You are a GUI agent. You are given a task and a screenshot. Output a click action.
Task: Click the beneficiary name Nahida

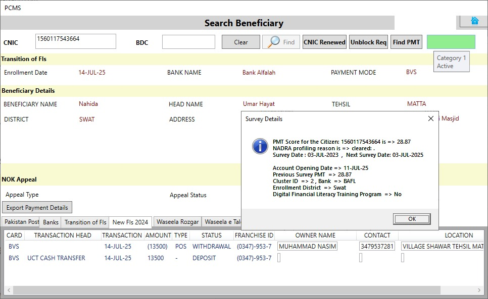coord(88,104)
